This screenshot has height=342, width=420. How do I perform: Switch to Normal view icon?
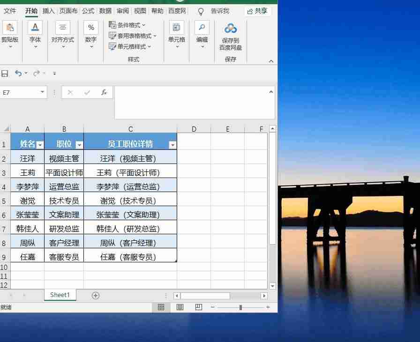click(x=161, y=307)
